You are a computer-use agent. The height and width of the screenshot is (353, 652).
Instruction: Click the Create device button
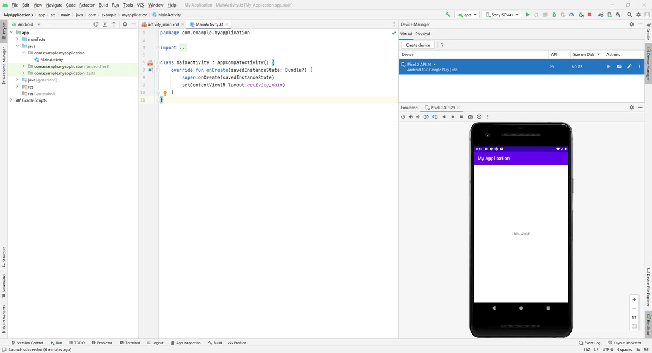click(x=418, y=45)
